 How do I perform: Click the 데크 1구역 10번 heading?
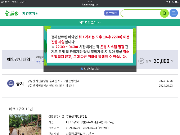point(21,109)
